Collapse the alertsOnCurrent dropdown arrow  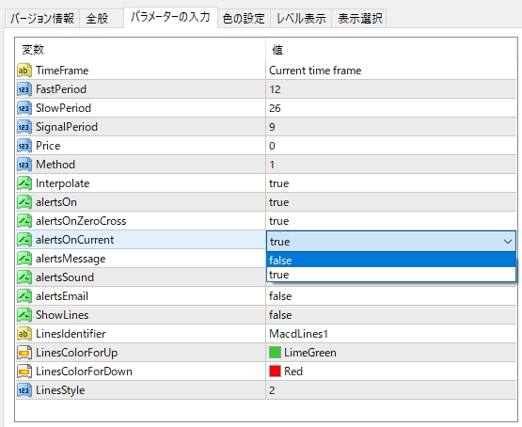click(507, 242)
